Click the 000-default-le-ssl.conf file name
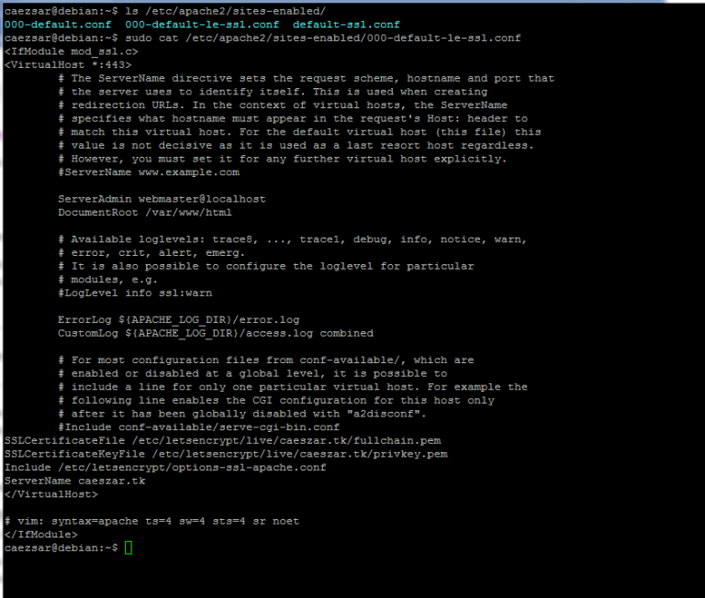The image size is (705, 598). point(202,24)
